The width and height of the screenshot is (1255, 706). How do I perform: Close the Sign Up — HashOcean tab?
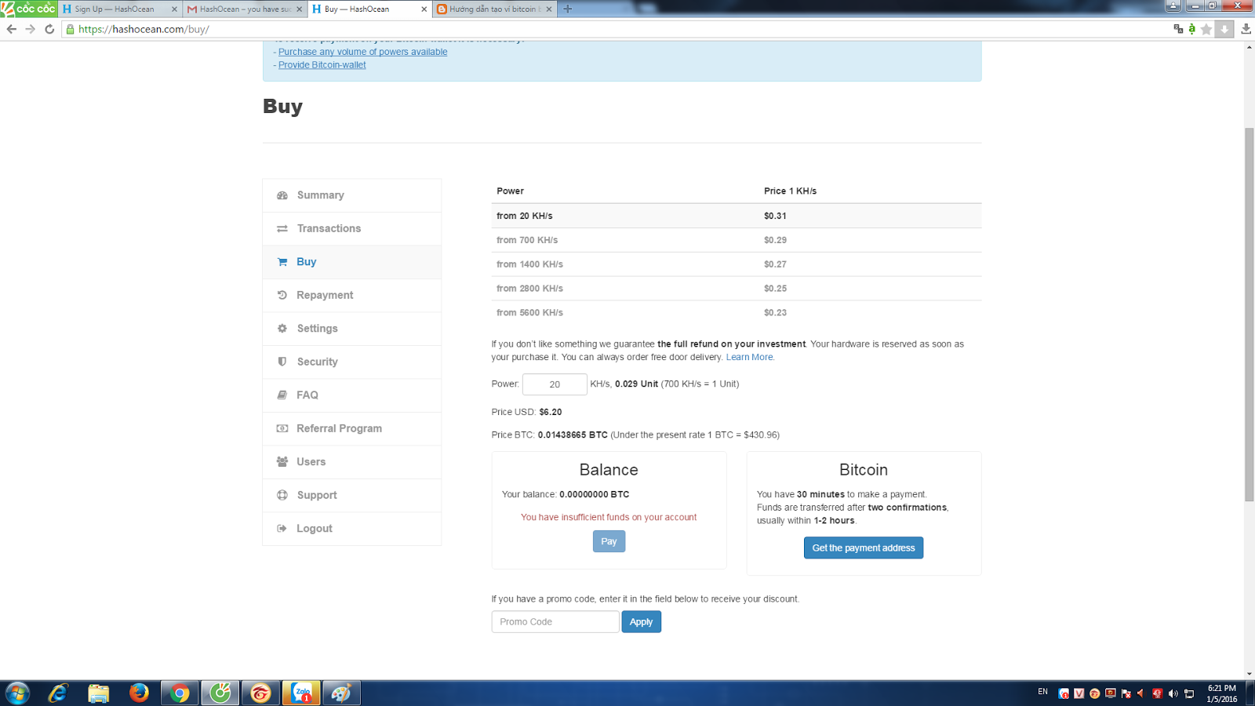(174, 9)
